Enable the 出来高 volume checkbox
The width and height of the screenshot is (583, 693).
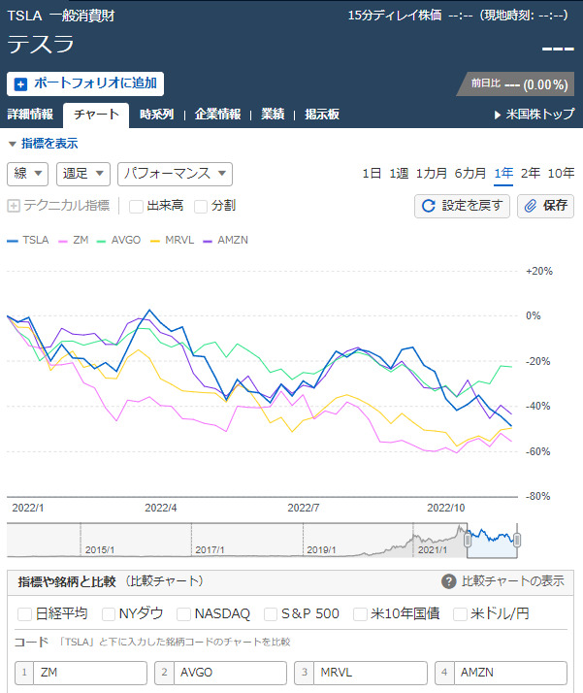pos(136,206)
